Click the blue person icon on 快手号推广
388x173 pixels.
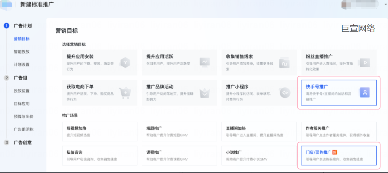(x=365, y=93)
